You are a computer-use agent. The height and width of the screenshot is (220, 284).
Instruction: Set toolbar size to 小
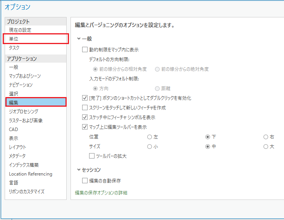[x=150, y=147]
